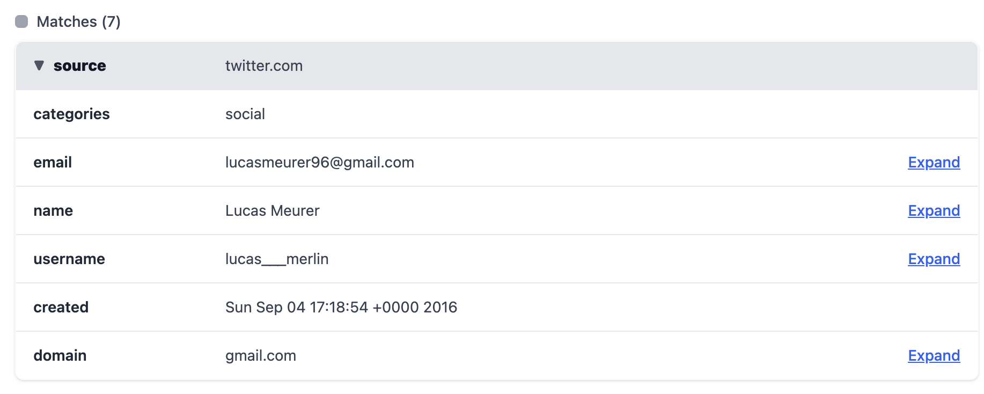Expand the domain field row

tap(934, 355)
